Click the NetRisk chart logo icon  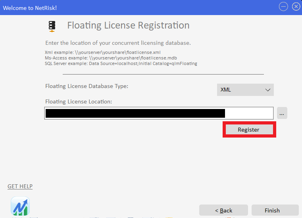[x=20, y=206]
